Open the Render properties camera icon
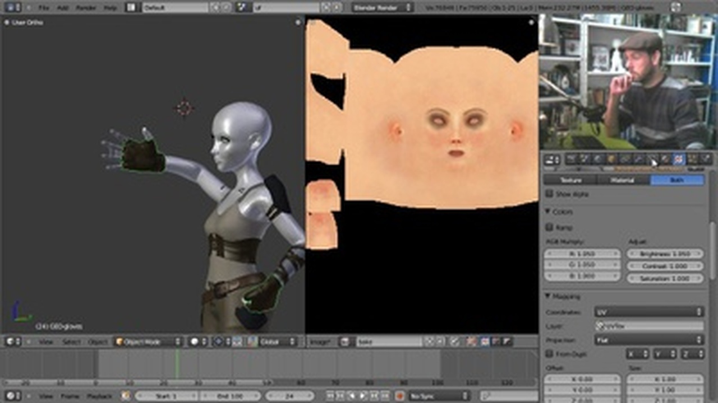The image size is (718, 403). point(572,160)
